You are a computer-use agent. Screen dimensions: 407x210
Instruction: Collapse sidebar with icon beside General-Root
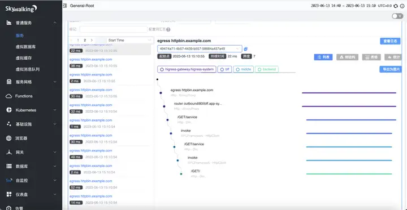pos(64,6)
